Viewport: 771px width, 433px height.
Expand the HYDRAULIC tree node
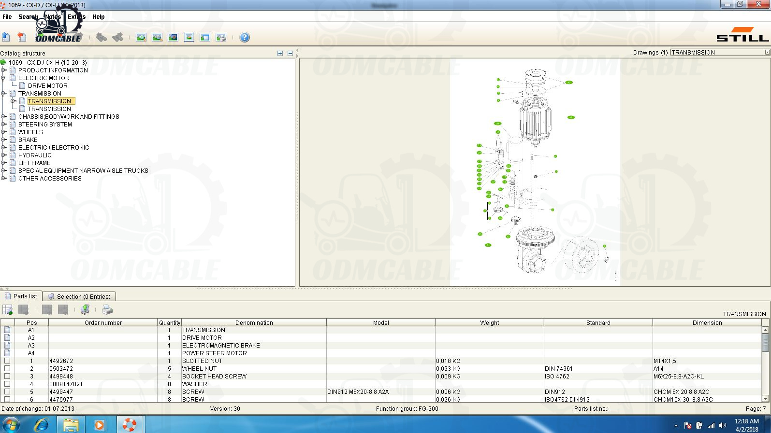click(4, 155)
